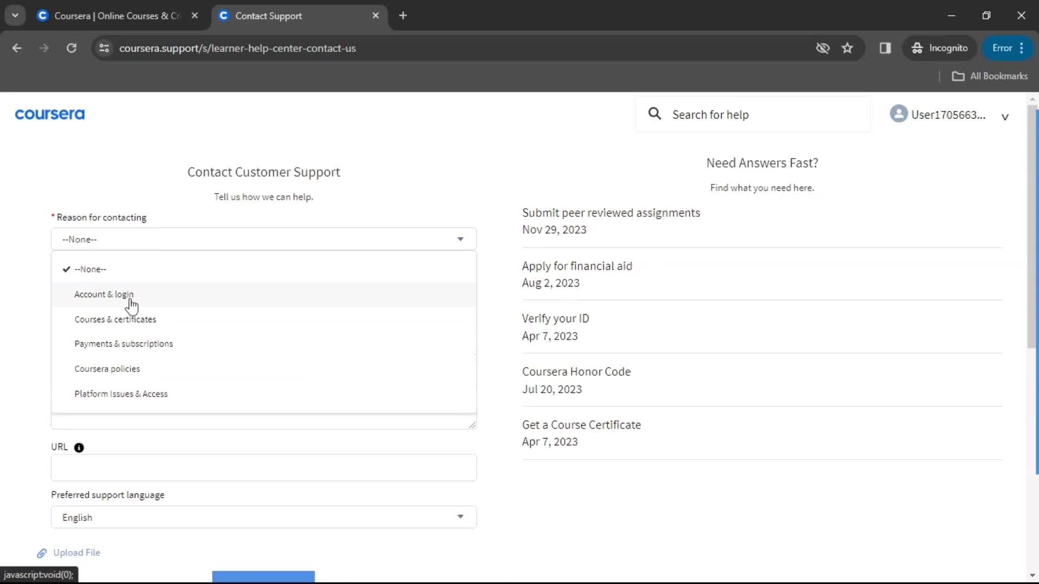The width and height of the screenshot is (1039, 584).
Task: Go back with browser back arrow
Action: pos(17,48)
